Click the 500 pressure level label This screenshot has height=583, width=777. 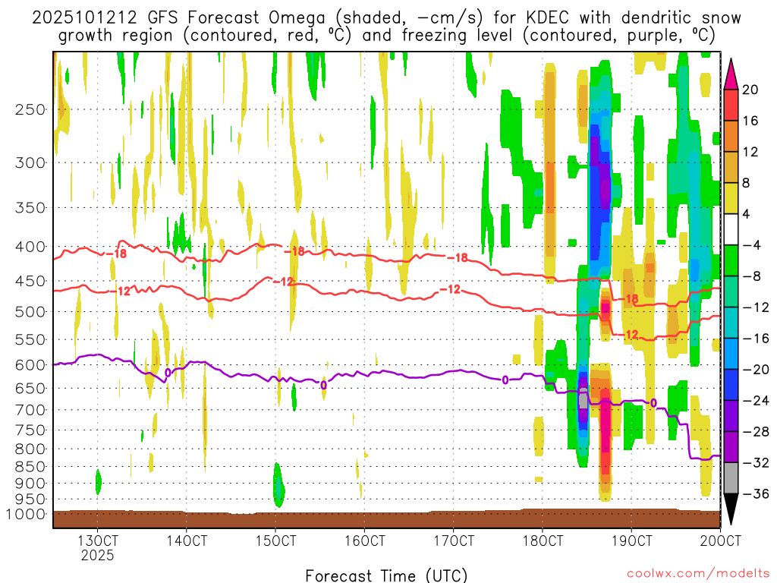click(30, 312)
